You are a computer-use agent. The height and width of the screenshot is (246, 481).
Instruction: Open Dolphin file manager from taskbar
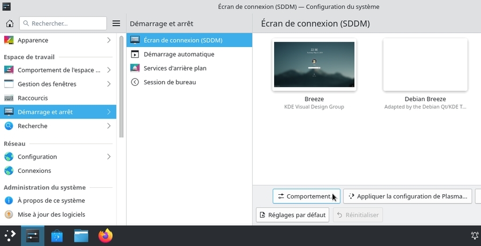(81, 236)
